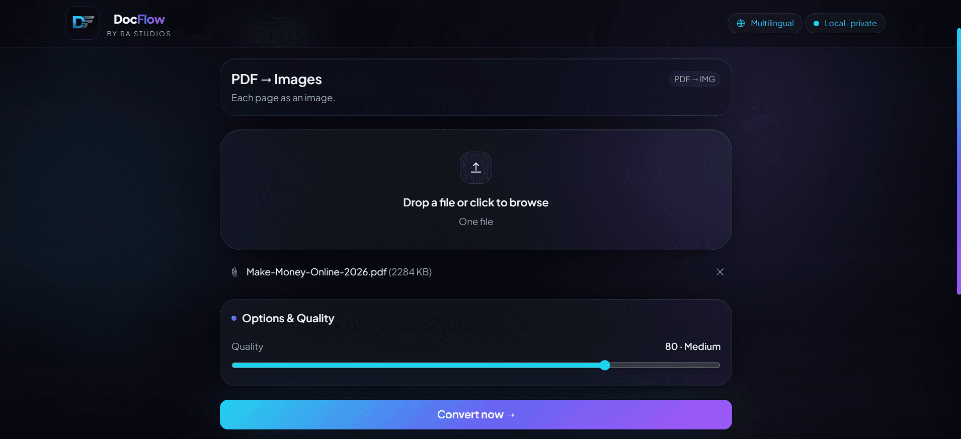The image size is (961, 439).
Task: Click the 80 · Medium quality value
Action: 693,346
